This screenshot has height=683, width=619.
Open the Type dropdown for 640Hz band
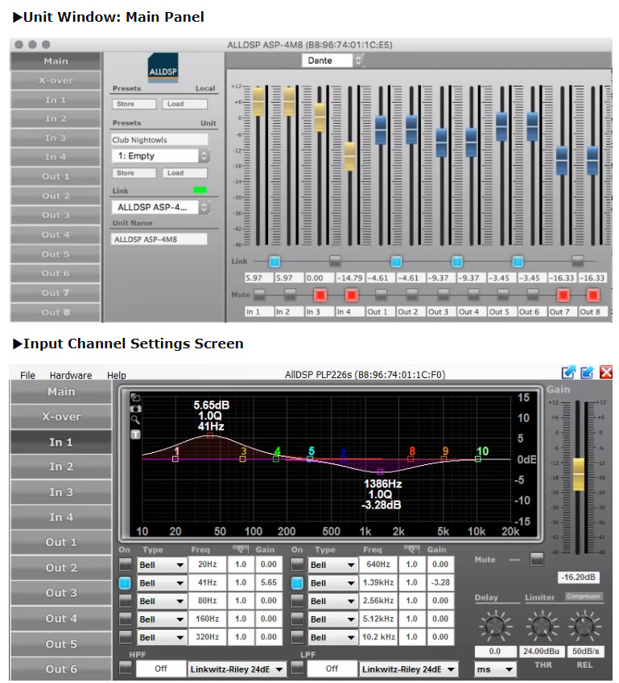[333, 565]
